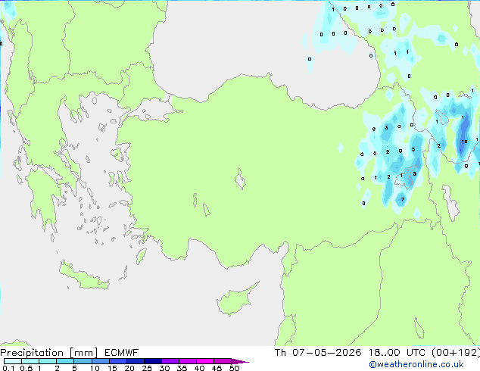Click the legend swatch between 0.5 and 1
480x371 pixels.
point(30,361)
